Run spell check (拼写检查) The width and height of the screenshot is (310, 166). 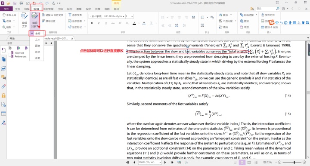(x=49, y=21)
